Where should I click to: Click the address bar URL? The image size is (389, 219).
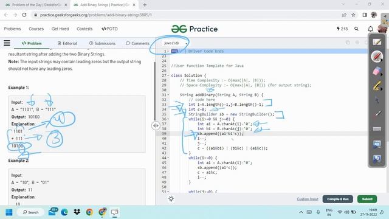[96, 15]
